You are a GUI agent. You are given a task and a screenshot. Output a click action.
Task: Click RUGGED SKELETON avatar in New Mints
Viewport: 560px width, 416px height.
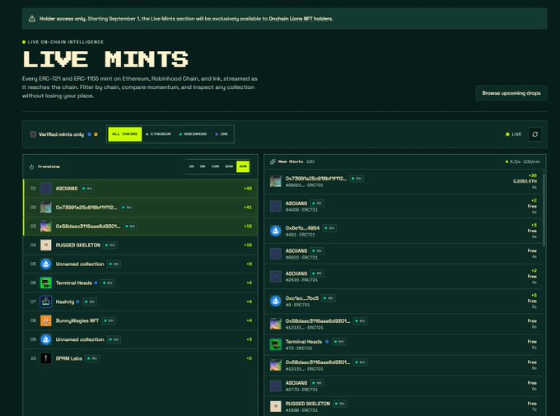(276, 406)
